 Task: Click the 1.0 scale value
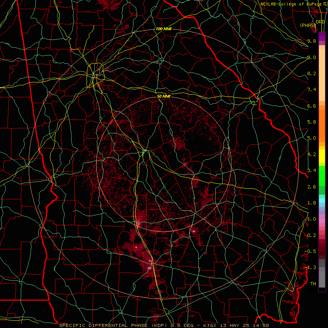(312, 219)
